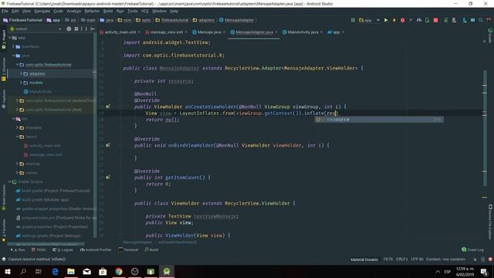Image resolution: width=494 pixels, height=278 pixels.
Task: Open the VCS menu
Action: click(144, 11)
